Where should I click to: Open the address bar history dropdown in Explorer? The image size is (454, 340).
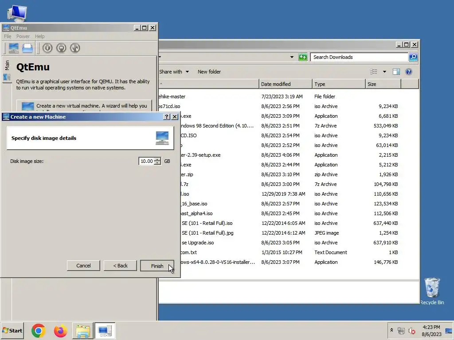pyautogui.click(x=292, y=57)
